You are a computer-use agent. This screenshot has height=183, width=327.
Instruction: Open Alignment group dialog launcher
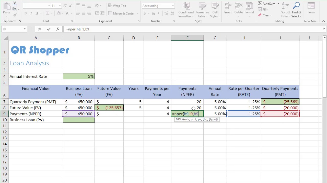coord(139,21)
